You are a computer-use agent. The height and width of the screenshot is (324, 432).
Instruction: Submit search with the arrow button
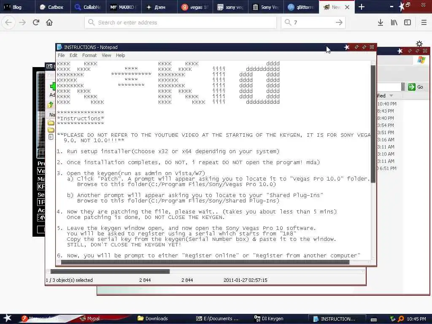click(x=339, y=22)
